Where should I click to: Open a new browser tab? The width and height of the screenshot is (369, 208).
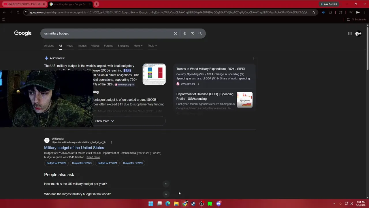96,4
